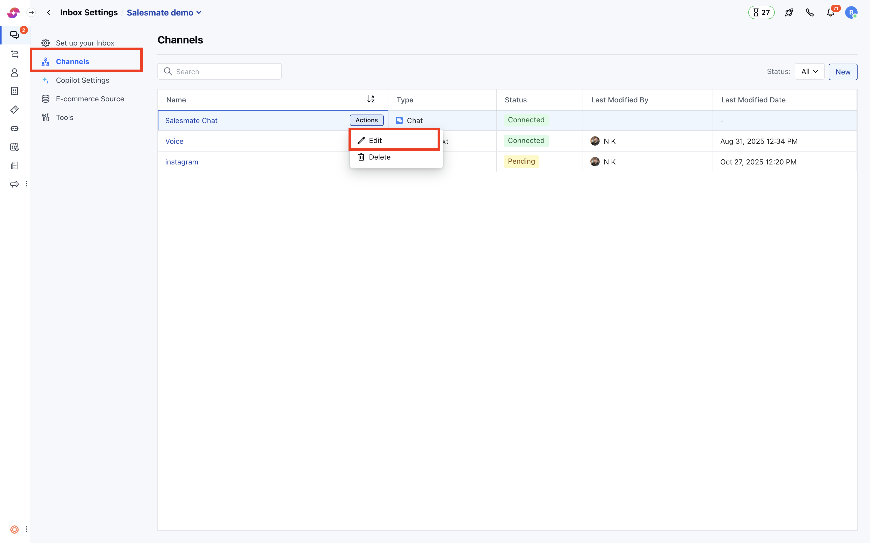Choose Edit from the Actions menu
Viewport: 870px width, 543px height.
click(375, 140)
